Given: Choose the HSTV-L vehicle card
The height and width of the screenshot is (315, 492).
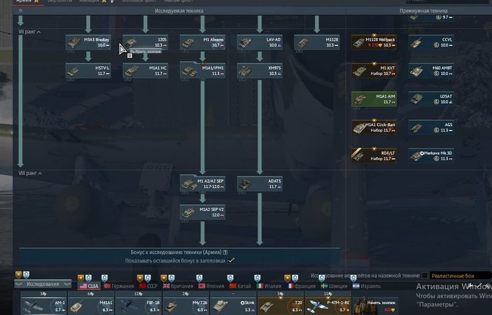Looking at the screenshot, I should coord(88,70).
